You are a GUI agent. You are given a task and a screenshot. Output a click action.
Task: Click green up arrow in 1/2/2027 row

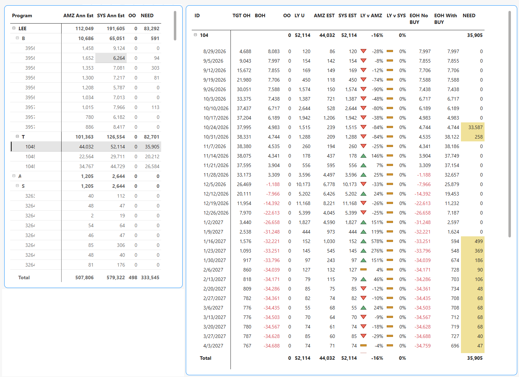(x=363, y=222)
